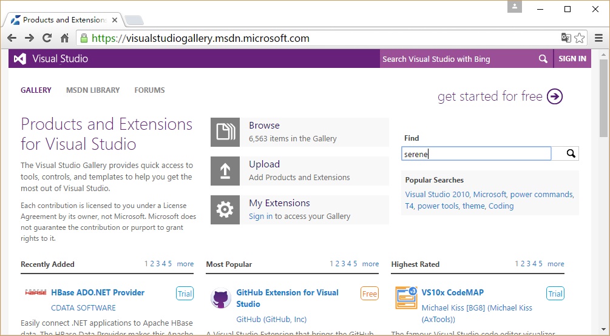Open the HBase ADO.NET Provider link
Screen dimensions: 610x336
click(98, 292)
